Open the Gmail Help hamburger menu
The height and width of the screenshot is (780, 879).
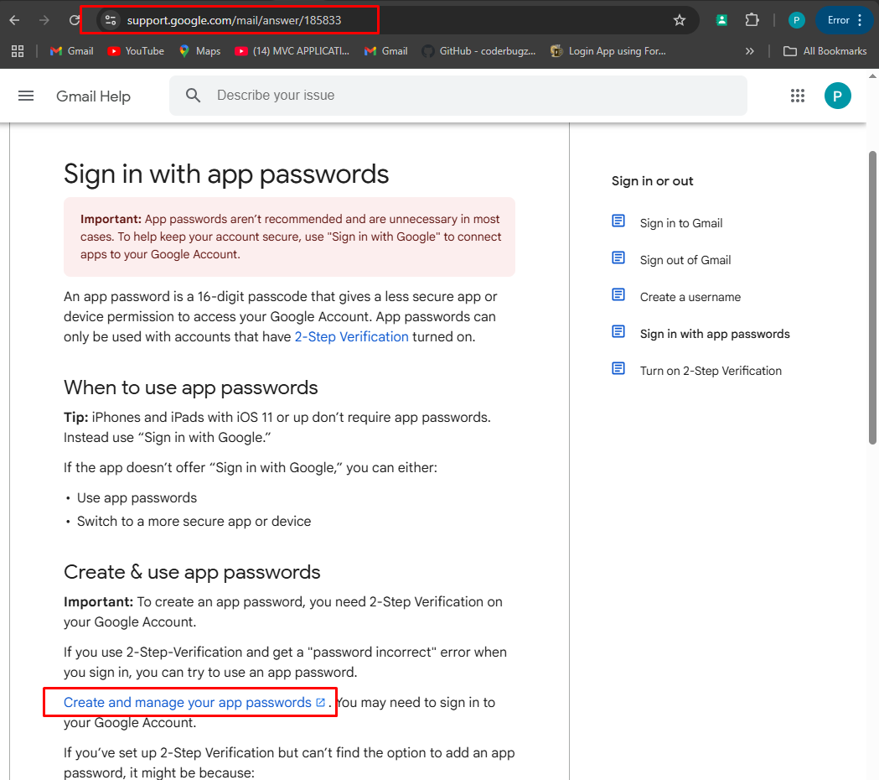click(26, 96)
